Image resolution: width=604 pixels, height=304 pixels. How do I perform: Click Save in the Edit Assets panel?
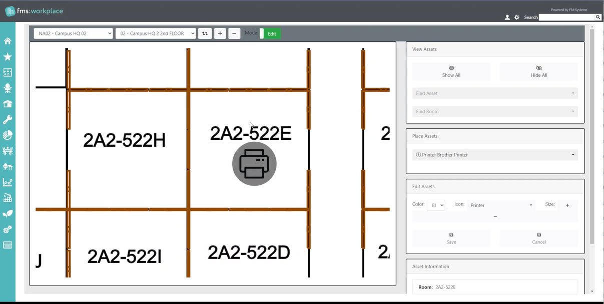pos(451,238)
